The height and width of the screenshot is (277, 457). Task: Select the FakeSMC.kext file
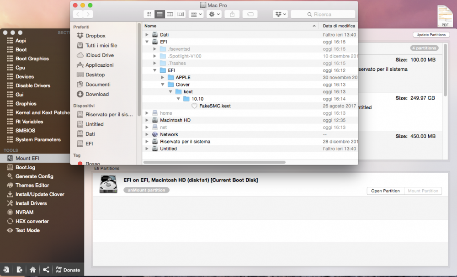coord(215,106)
